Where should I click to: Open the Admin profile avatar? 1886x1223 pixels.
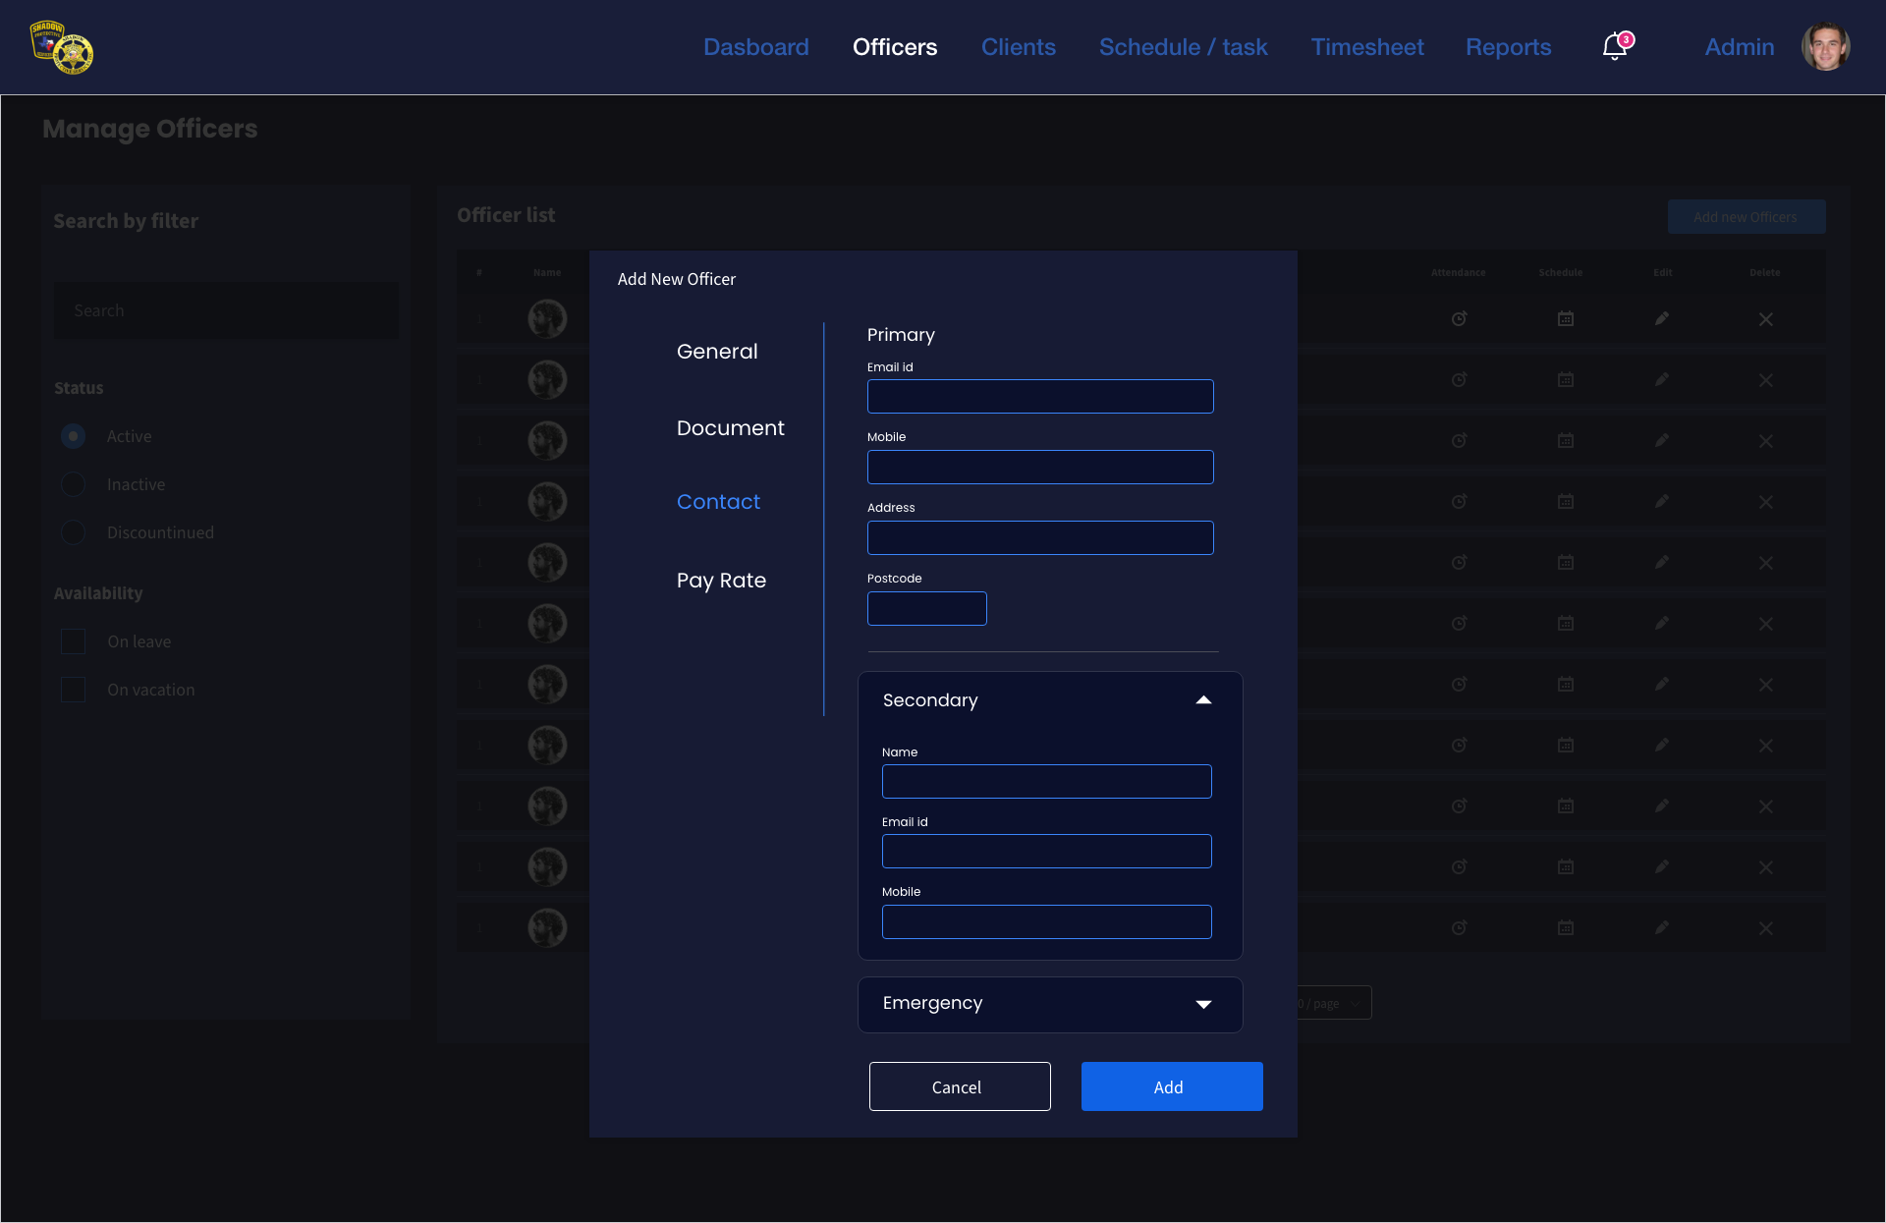pos(1825,47)
